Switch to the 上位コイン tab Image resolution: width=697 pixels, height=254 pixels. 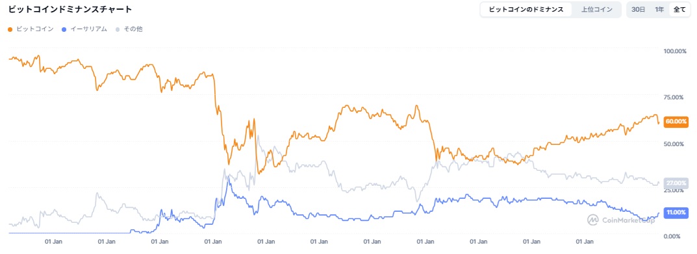coord(596,9)
